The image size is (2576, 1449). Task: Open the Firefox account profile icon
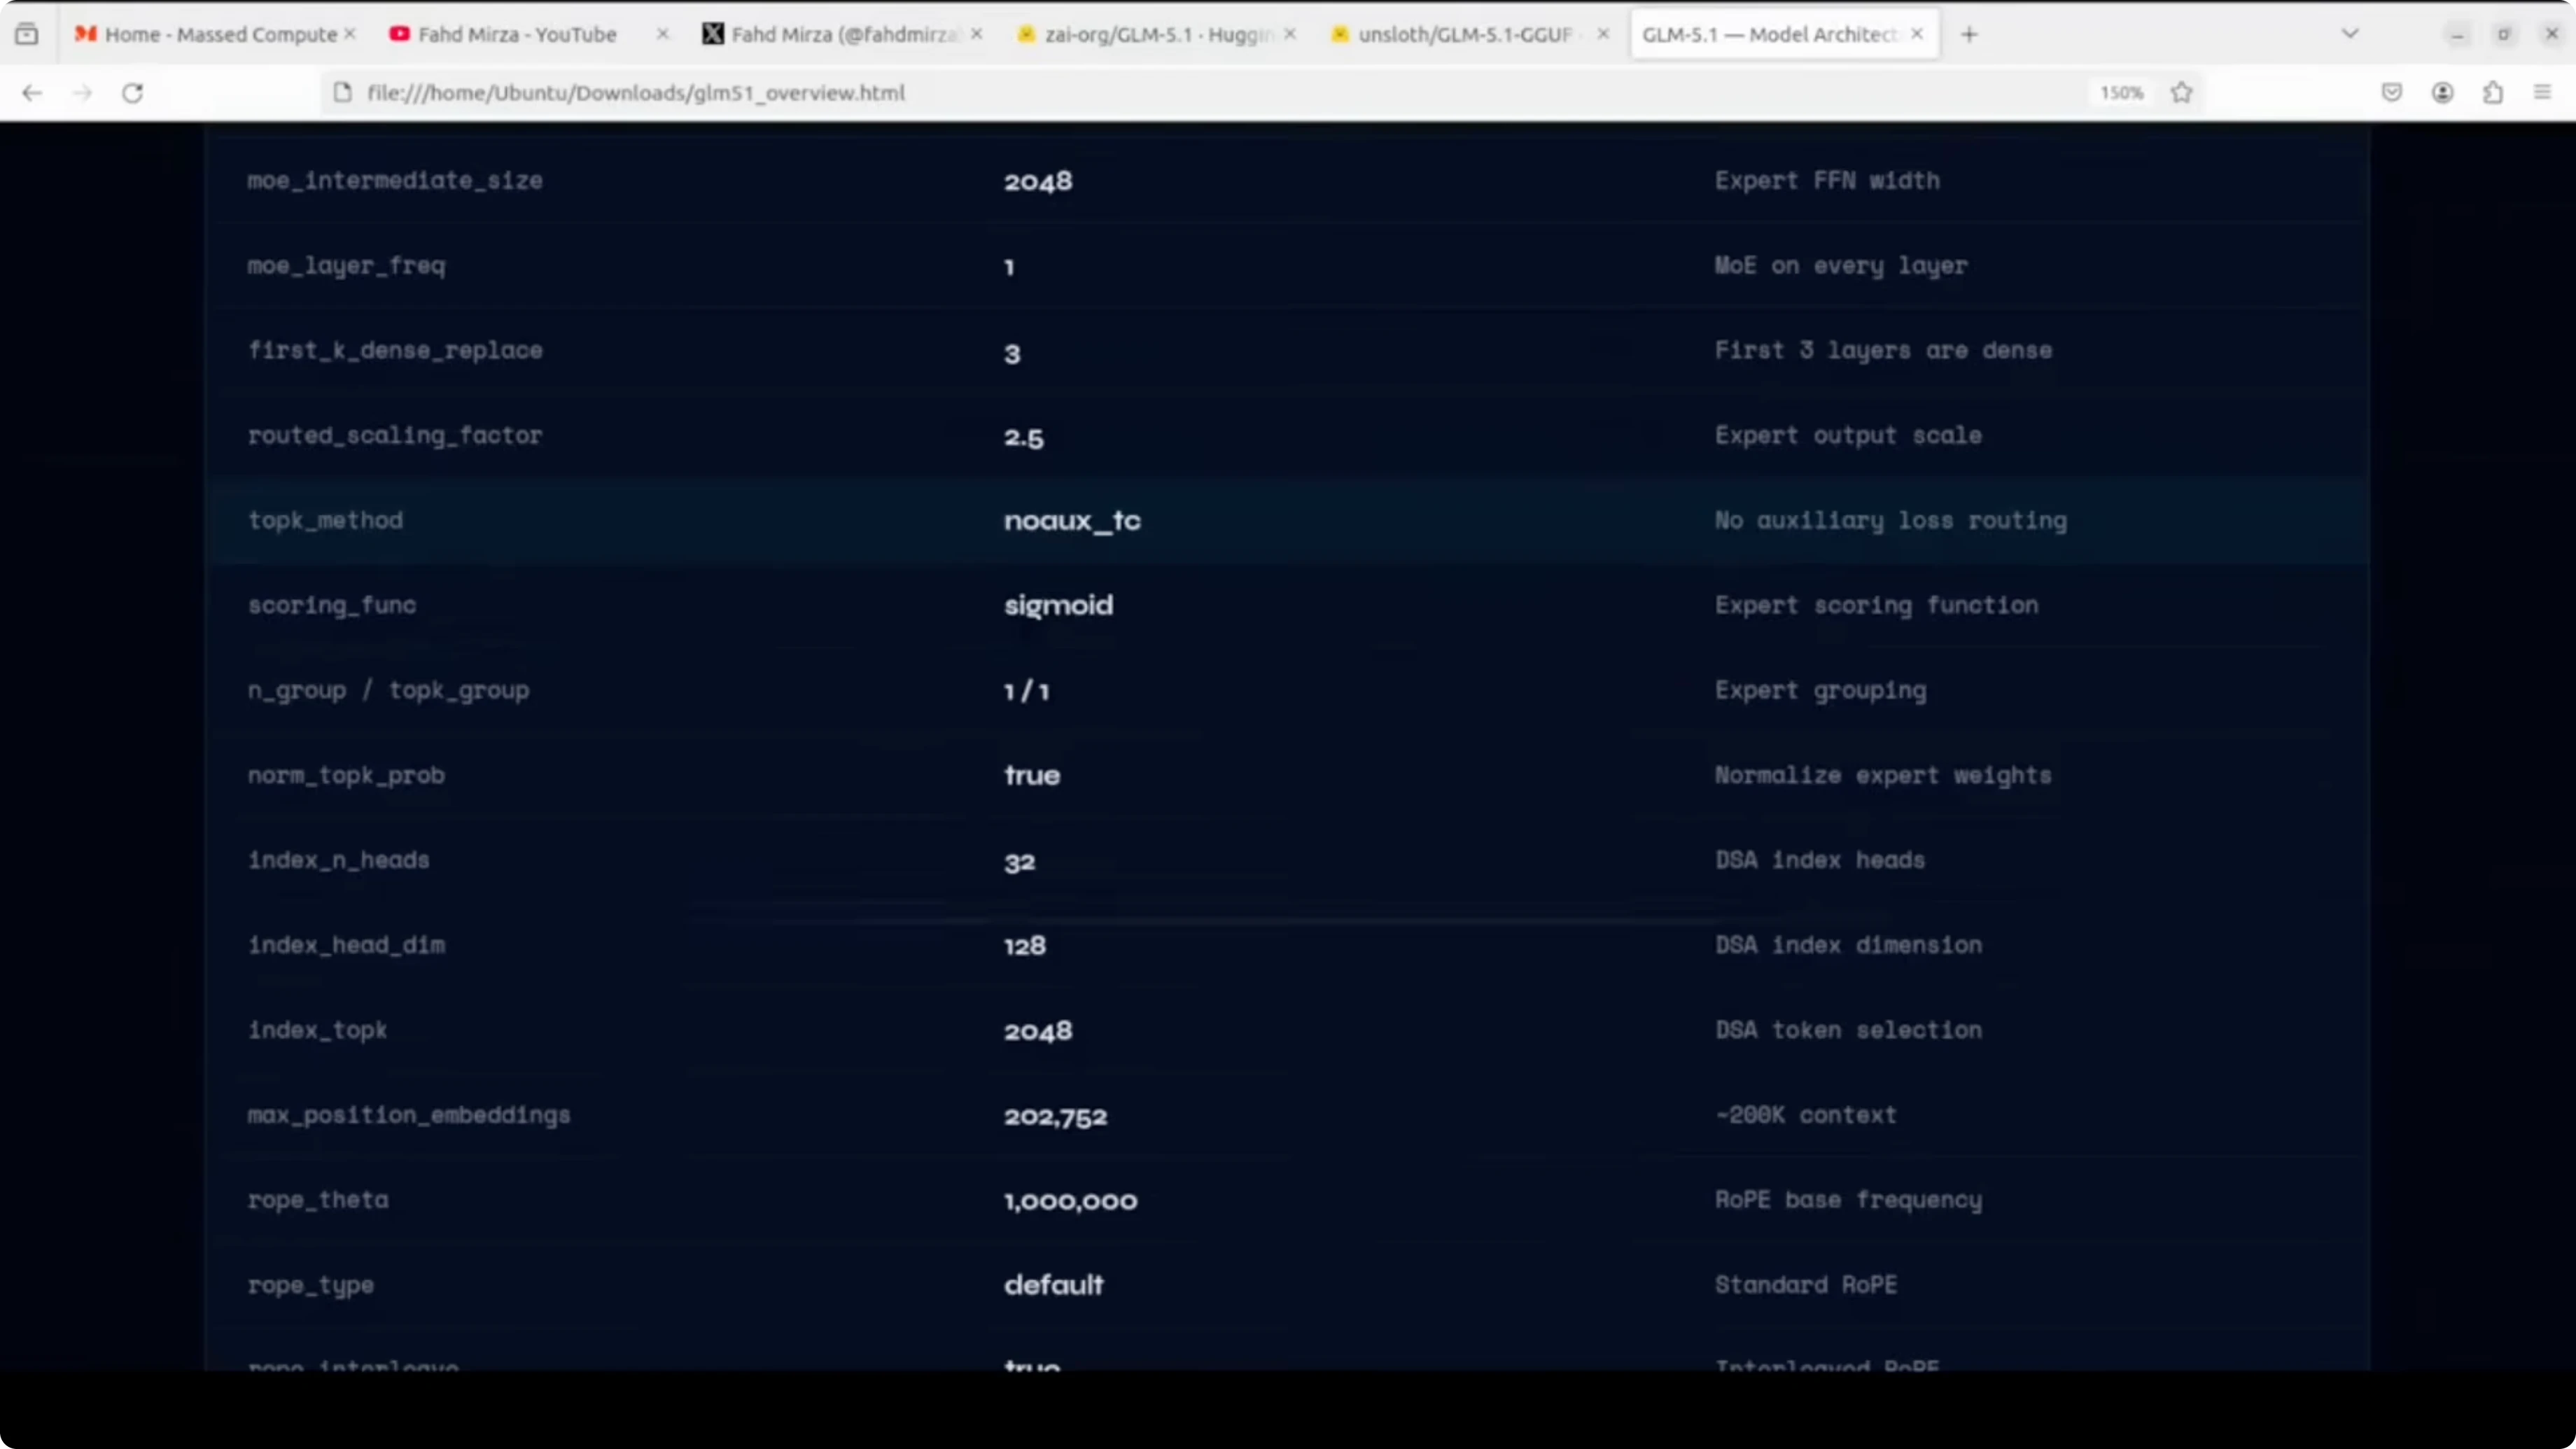coord(2442,93)
